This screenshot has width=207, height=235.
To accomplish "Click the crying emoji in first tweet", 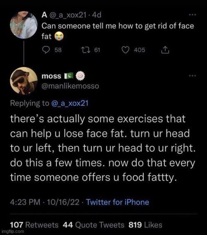I will pos(59,36).
